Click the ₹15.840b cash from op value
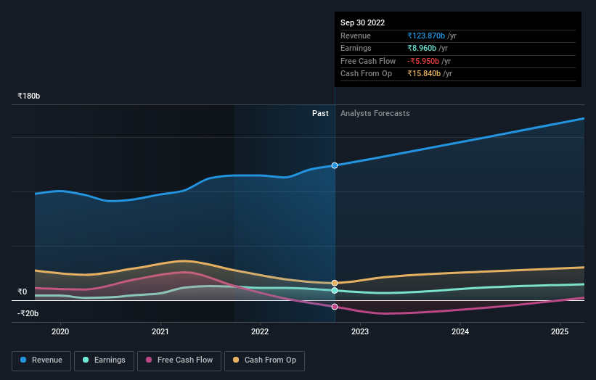 (x=424, y=74)
